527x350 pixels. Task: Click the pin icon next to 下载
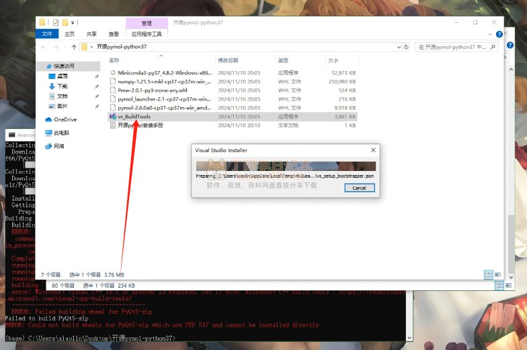pyautogui.click(x=97, y=86)
